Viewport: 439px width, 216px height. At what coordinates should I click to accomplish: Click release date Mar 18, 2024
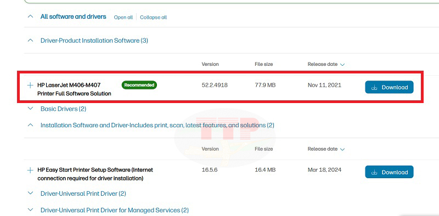coord(324,170)
